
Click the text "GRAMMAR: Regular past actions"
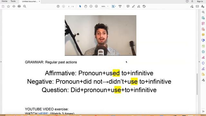51,62
